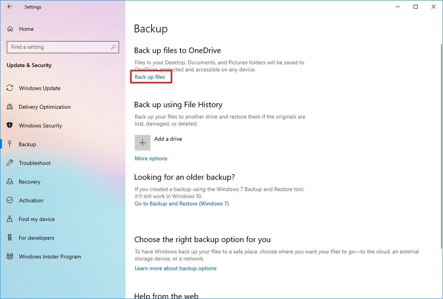
Task: Go to Backup and Restore (Windows 7)
Action: (x=181, y=203)
